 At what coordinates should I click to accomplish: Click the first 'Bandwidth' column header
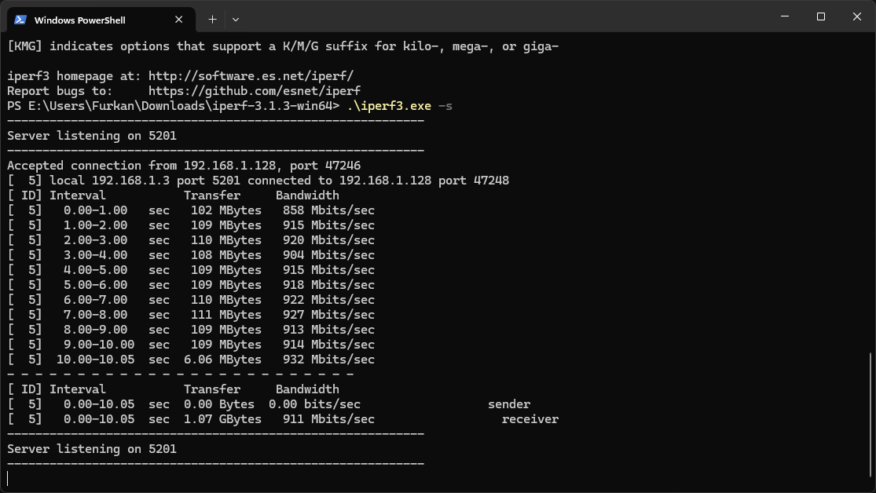(307, 195)
